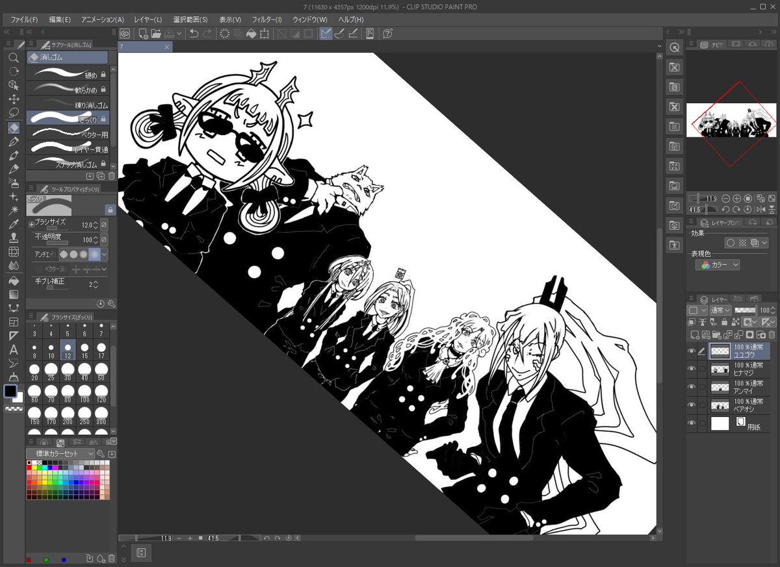Hide the ベアオシ layer
780x567 pixels.
(x=692, y=405)
